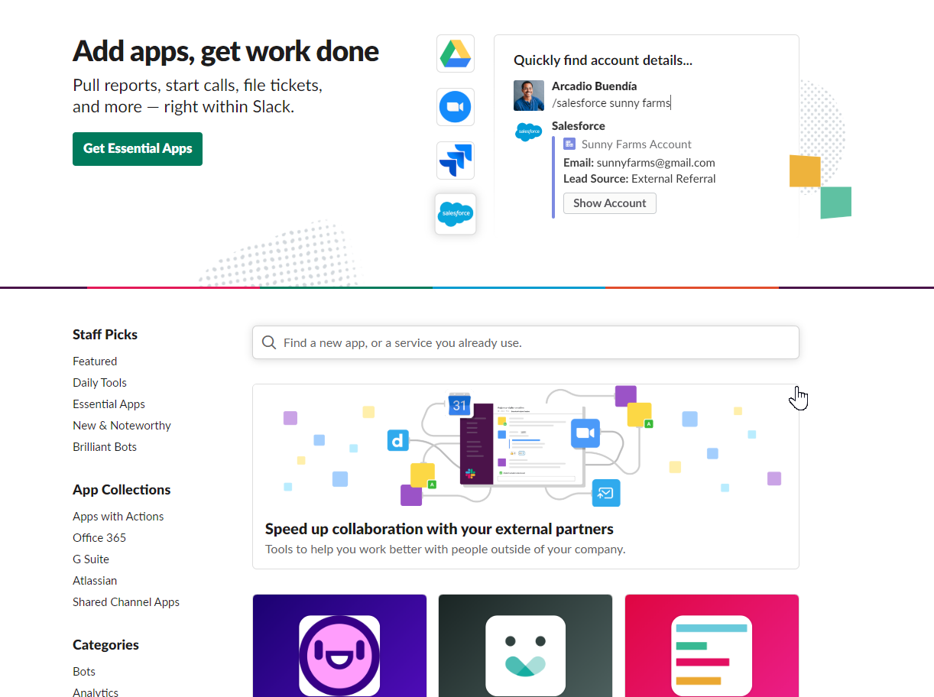
Task: Click the Sunny Farms Account record icon
Action: 569,144
